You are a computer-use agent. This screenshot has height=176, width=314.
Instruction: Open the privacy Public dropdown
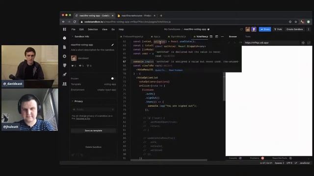point(93,110)
